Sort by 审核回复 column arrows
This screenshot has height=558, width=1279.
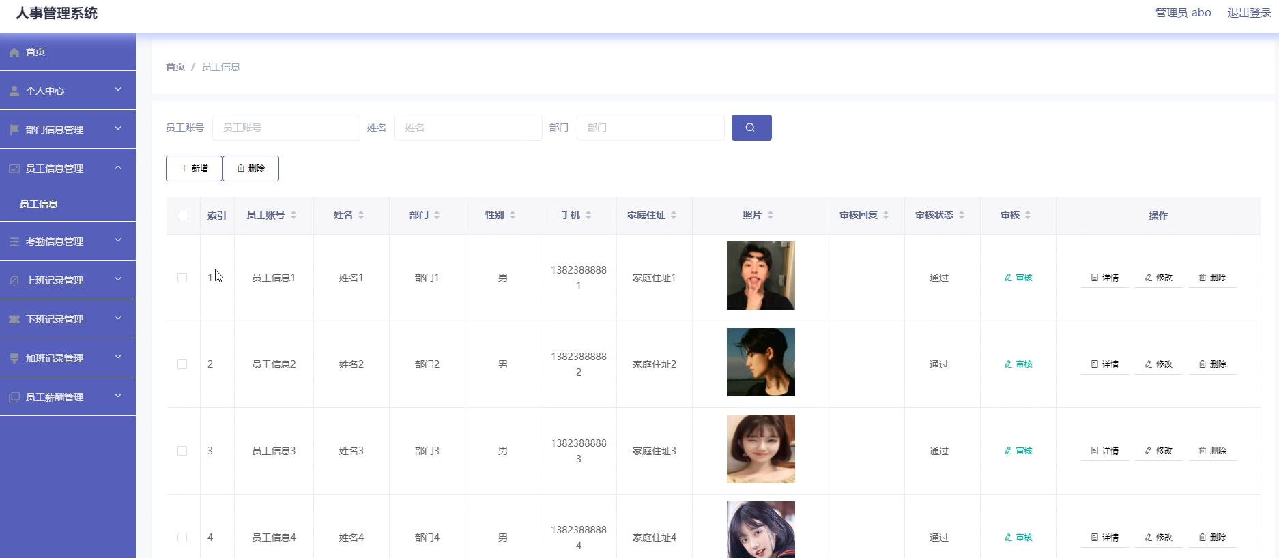coord(886,215)
